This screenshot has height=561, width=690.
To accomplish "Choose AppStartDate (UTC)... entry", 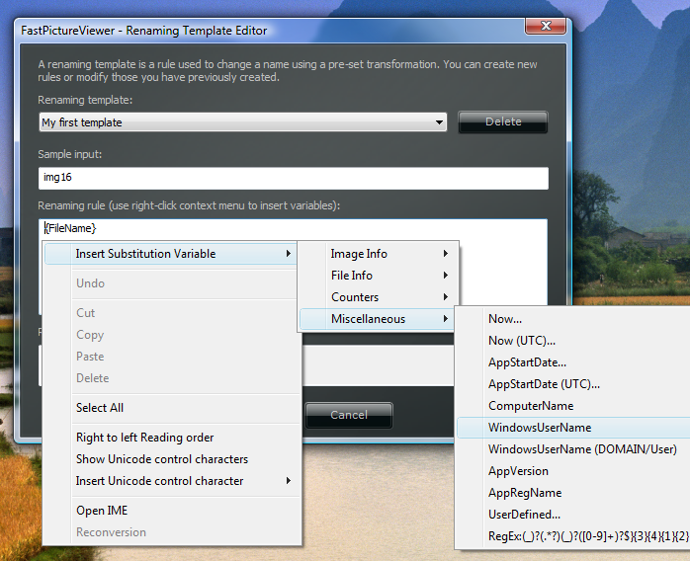I will coord(573,384).
